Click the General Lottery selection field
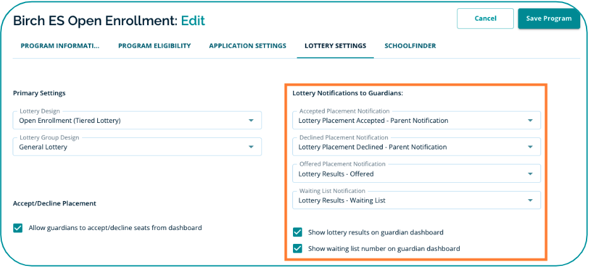This screenshot has width=591, height=271. [126, 147]
